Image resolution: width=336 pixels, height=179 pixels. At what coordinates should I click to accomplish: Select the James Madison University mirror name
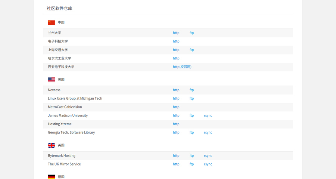click(68, 115)
